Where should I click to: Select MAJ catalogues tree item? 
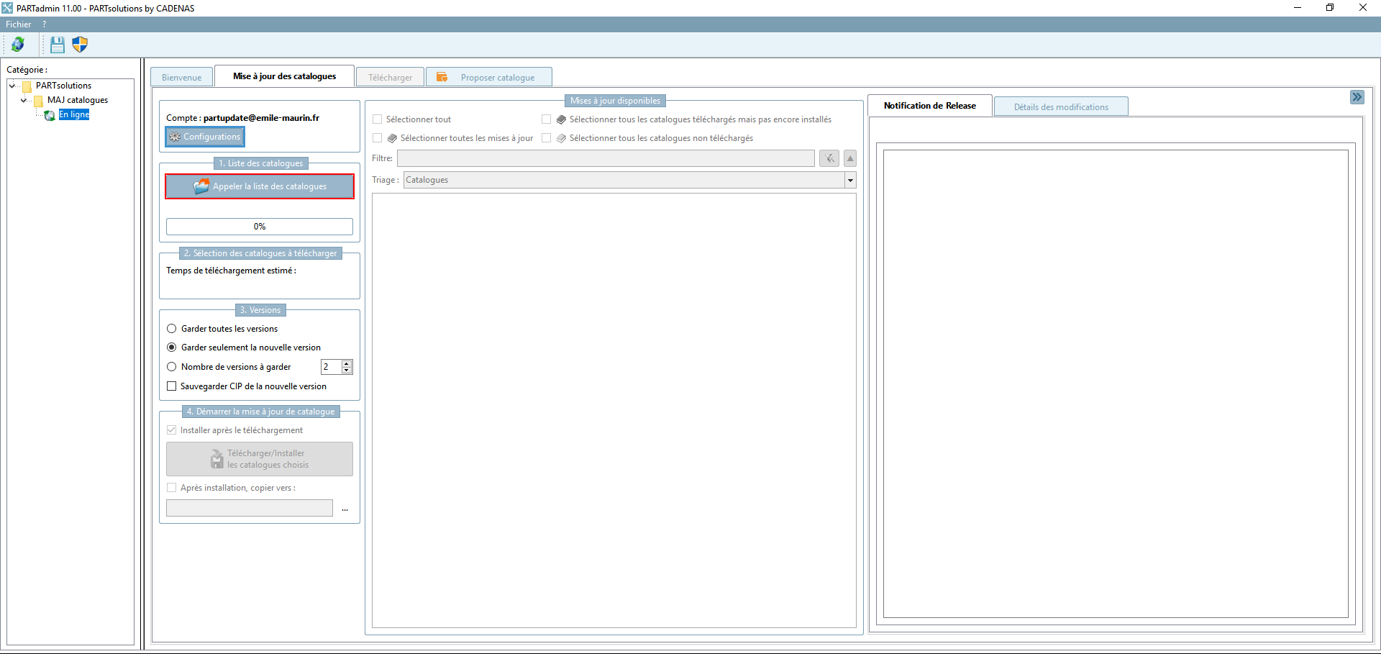tap(78, 100)
